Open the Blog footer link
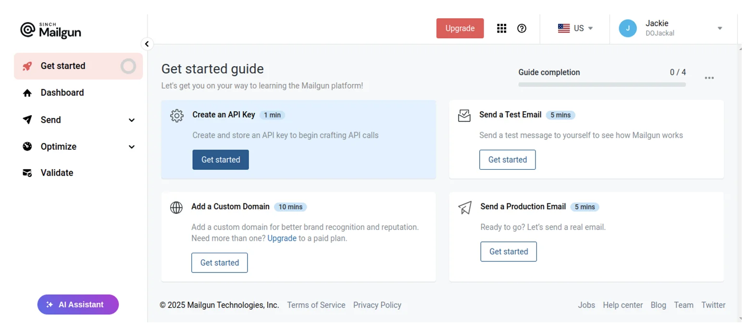 click(x=659, y=305)
